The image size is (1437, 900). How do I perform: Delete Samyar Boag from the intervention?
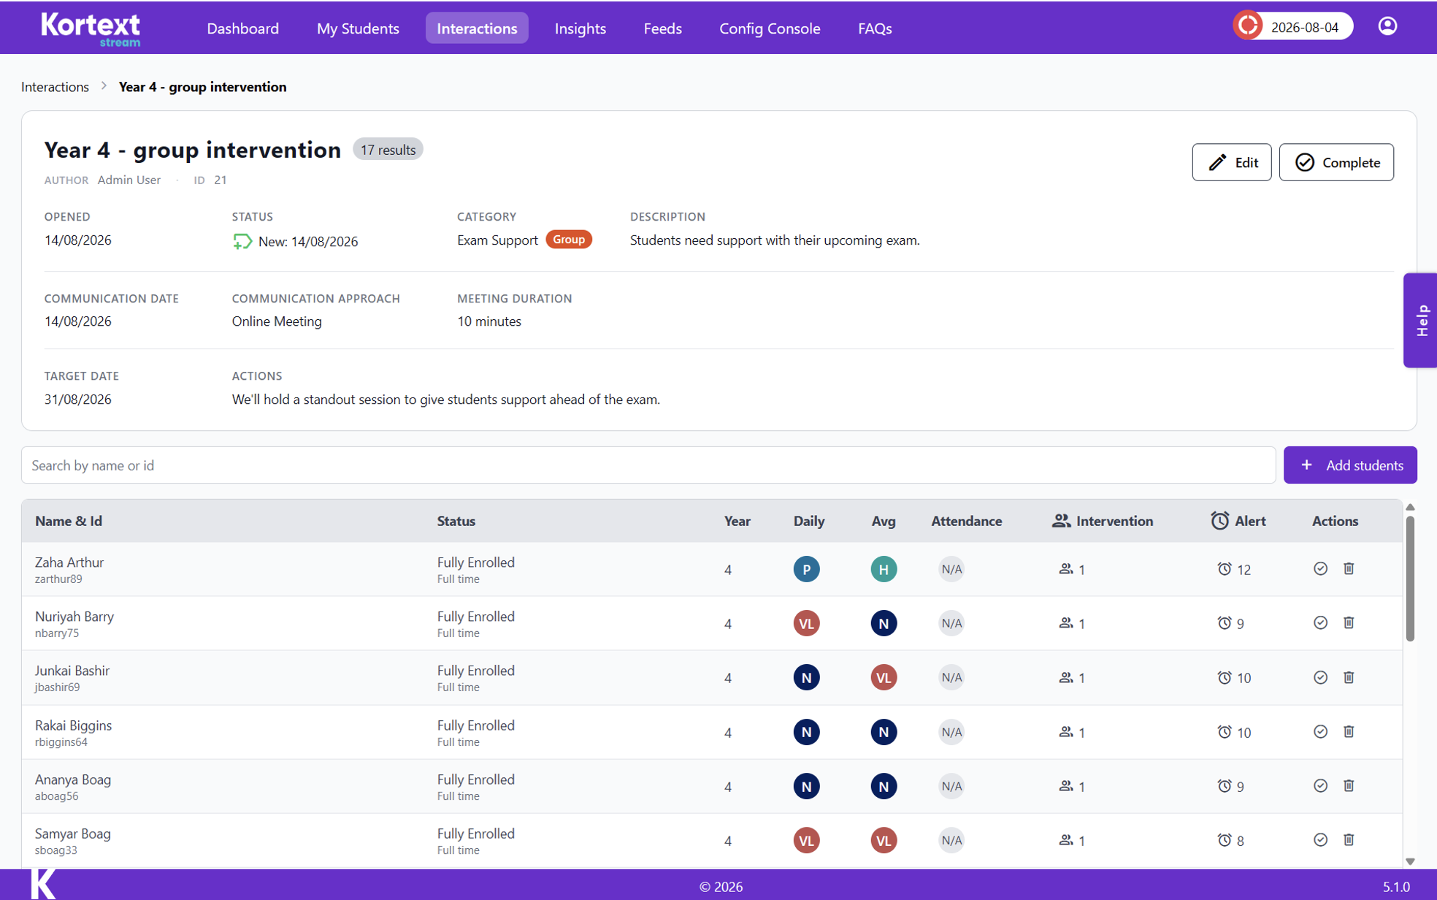(1349, 839)
